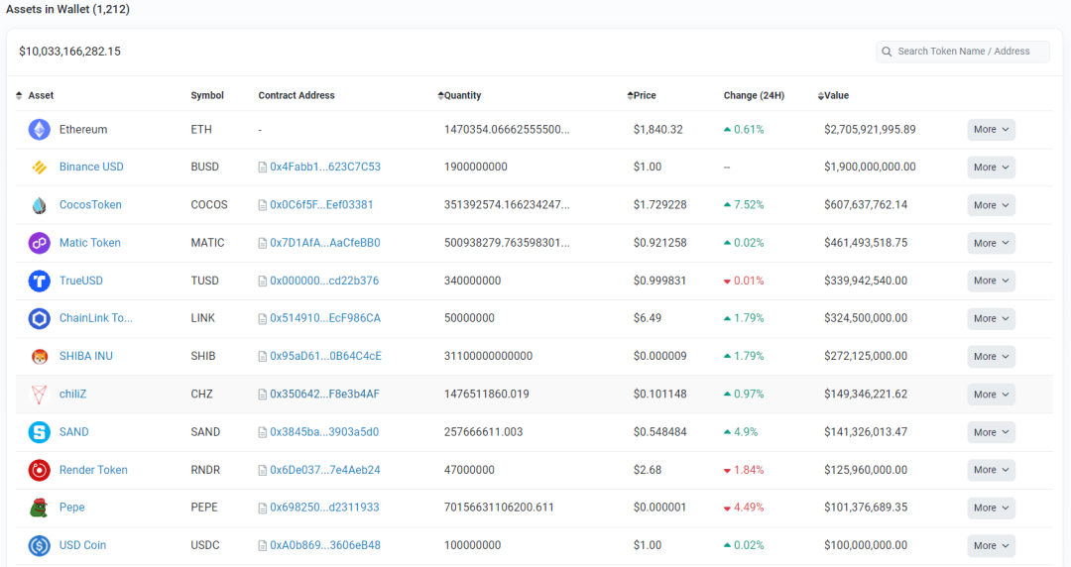Click the SHIBA INU dog logo icon
The height and width of the screenshot is (567, 1071).
[39, 356]
